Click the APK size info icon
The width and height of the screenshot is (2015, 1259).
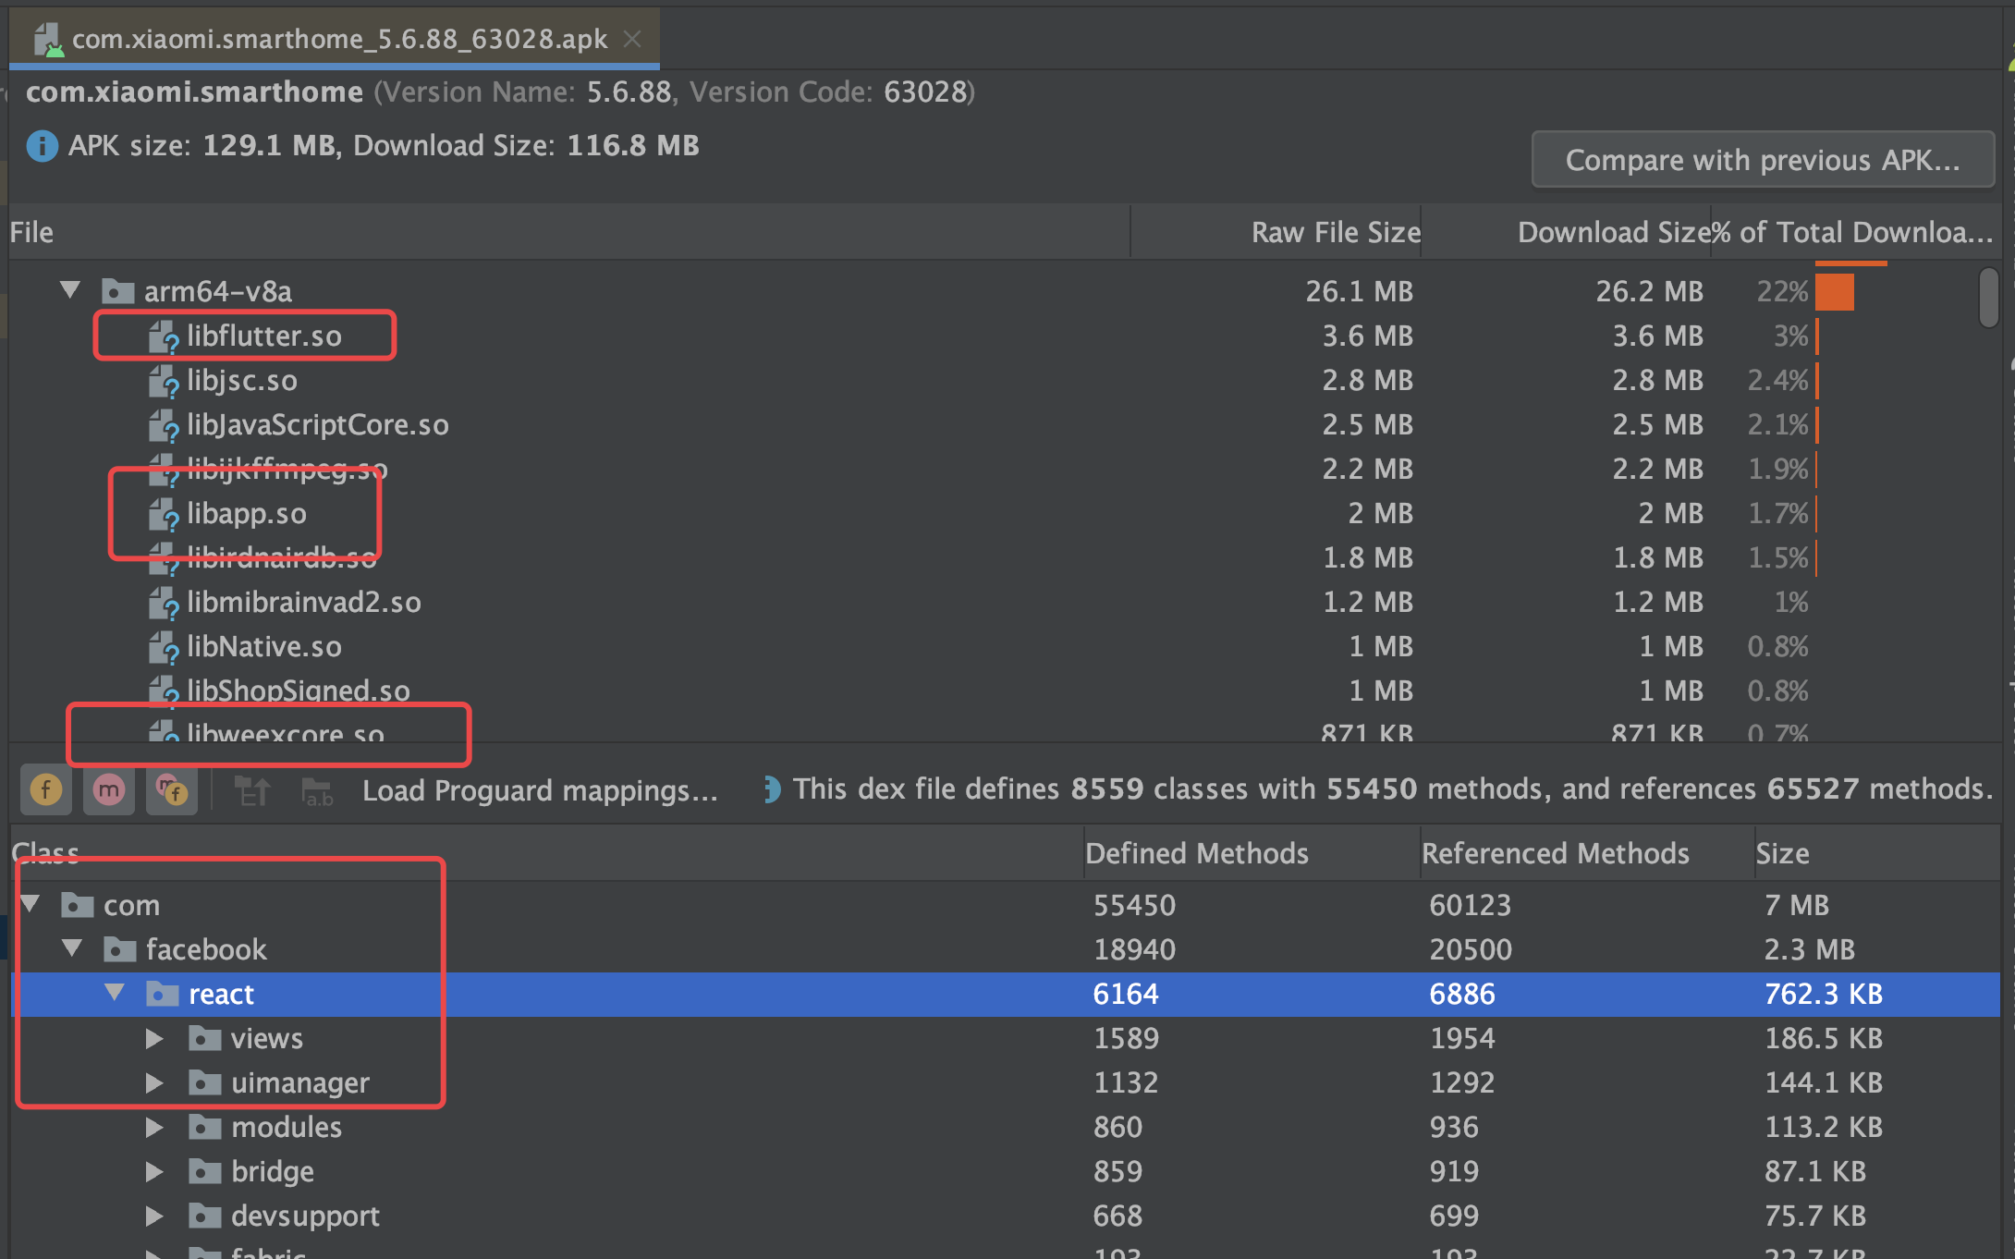click(x=42, y=146)
